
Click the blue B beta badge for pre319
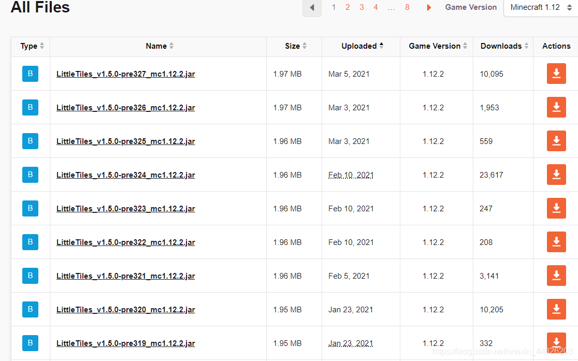point(30,343)
